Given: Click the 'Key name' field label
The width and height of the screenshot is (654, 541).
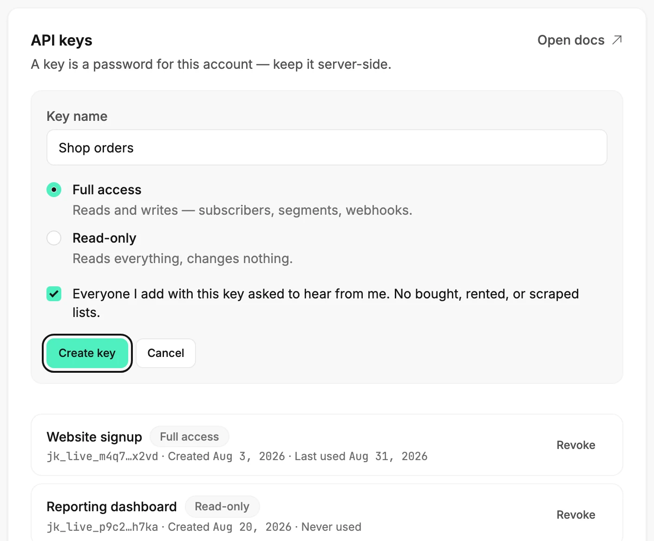Looking at the screenshot, I should (77, 116).
